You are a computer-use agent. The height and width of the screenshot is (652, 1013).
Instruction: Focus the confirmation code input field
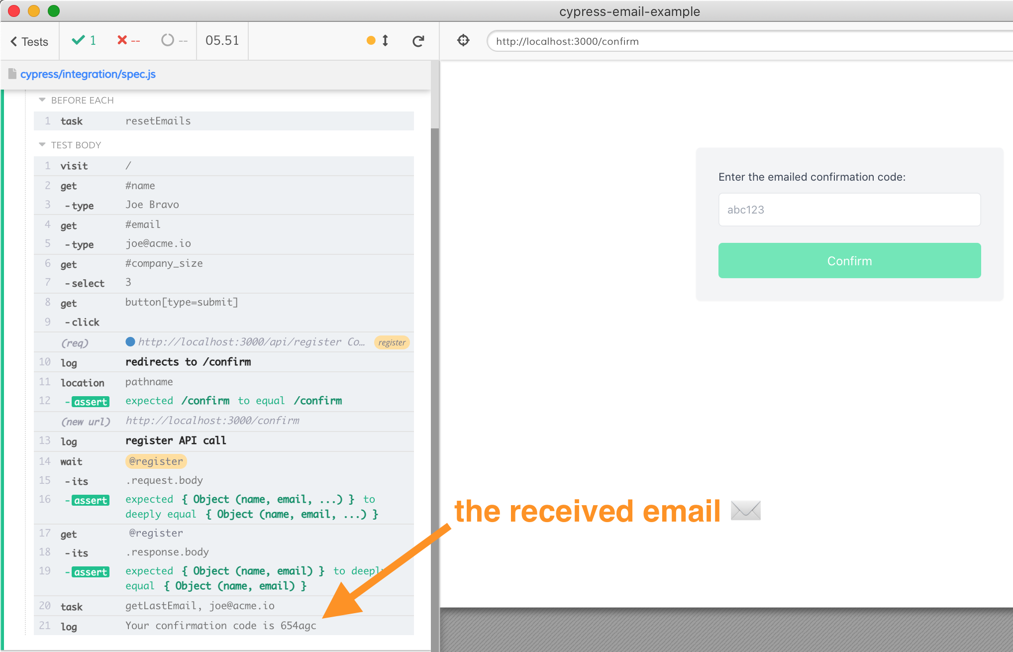(x=849, y=210)
